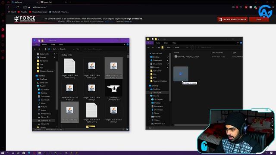Open the Windows Start menu
Viewport: 276px width, 155px height.
(x=3, y=153)
